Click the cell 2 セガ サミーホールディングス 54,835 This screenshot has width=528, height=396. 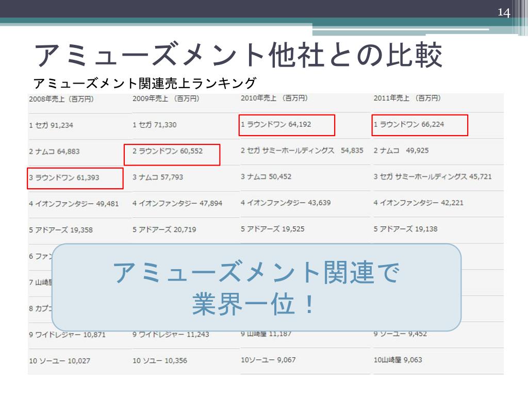[x=302, y=151]
